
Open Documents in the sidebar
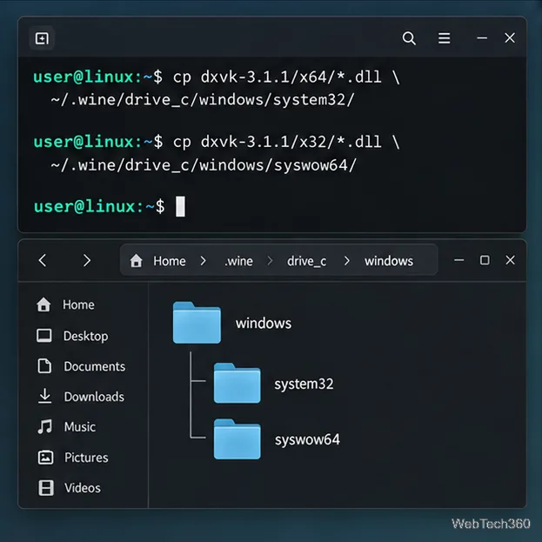pos(94,366)
